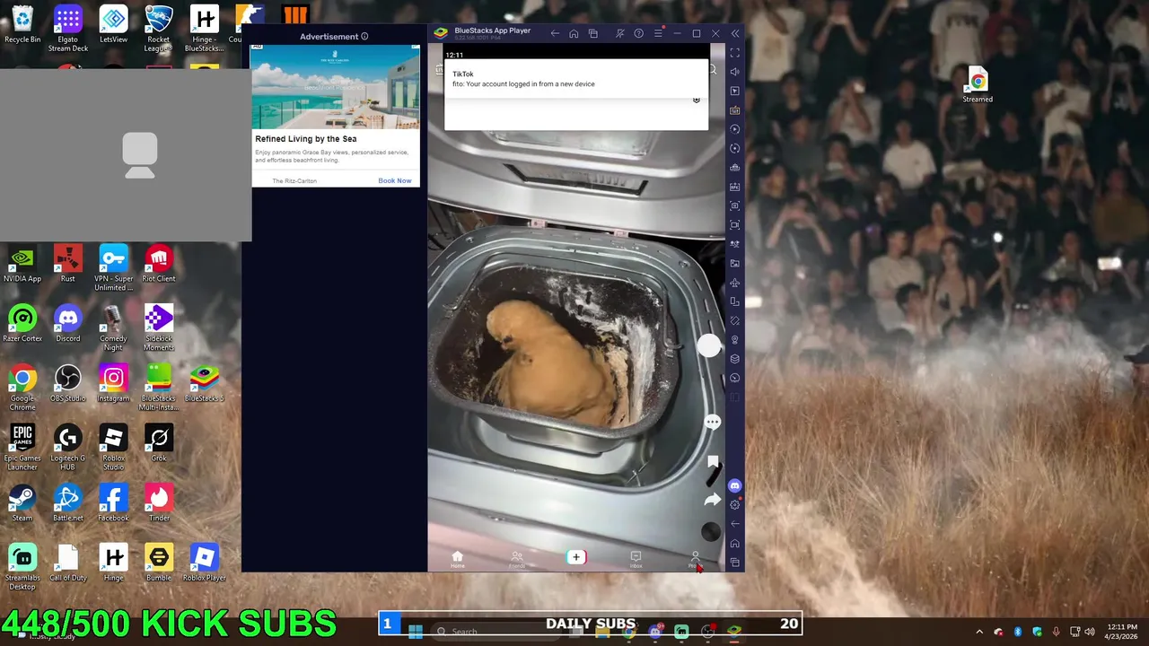This screenshot has height=646, width=1149.
Task: Expand hidden system tray icons chevron
Action: click(979, 632)
